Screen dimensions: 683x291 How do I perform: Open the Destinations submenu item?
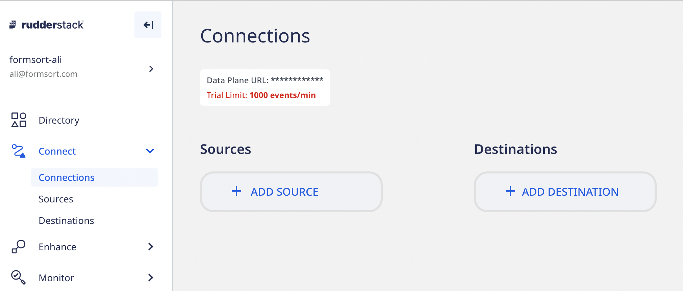(66, 221)
